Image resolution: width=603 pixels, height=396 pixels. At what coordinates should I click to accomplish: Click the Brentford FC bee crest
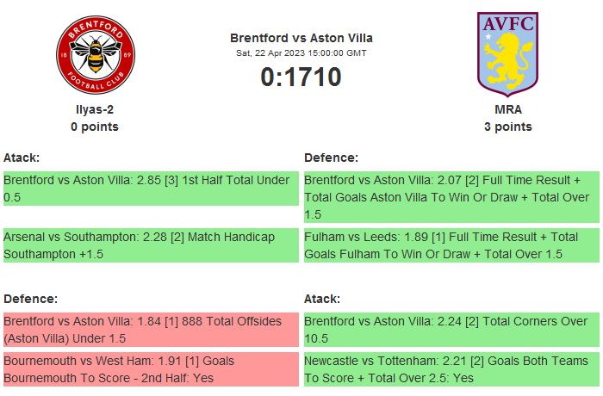tap(95, 54)
